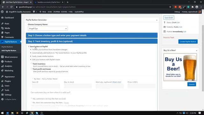Reload the browser page

11,7
